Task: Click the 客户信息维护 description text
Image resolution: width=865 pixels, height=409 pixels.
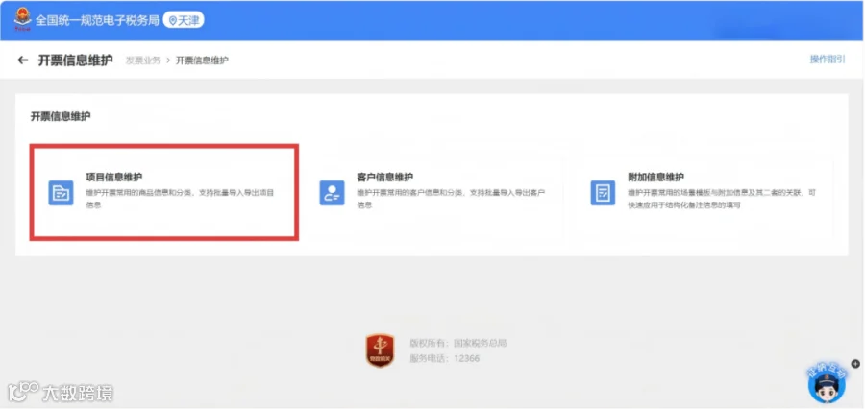Action: [x=452, y=199]
